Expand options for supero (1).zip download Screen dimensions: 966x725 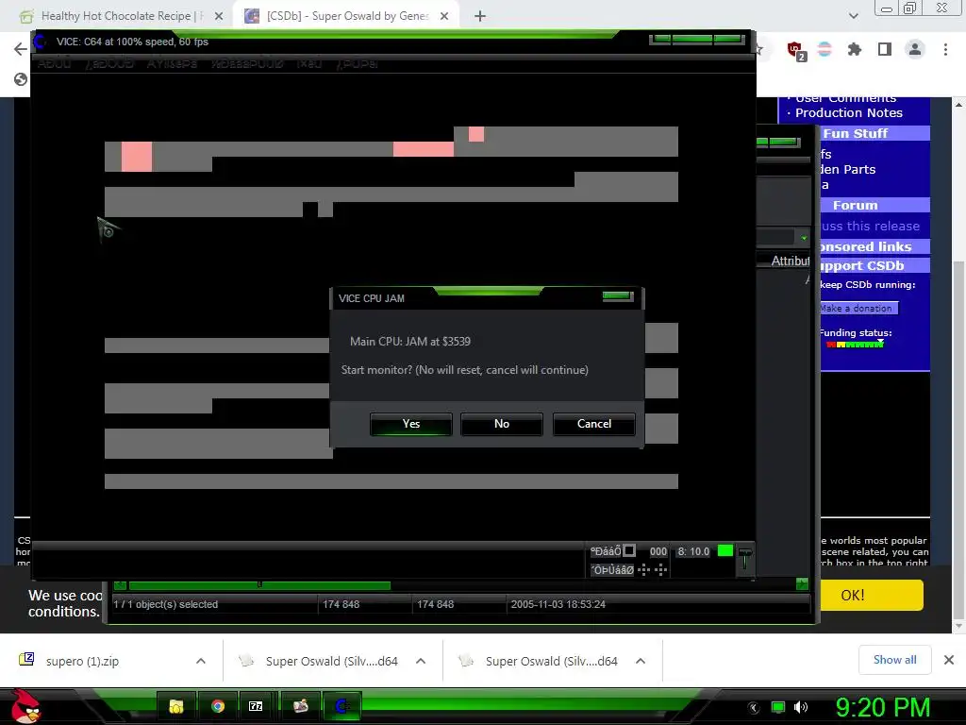pyautogui.click(x=201, y=661)
